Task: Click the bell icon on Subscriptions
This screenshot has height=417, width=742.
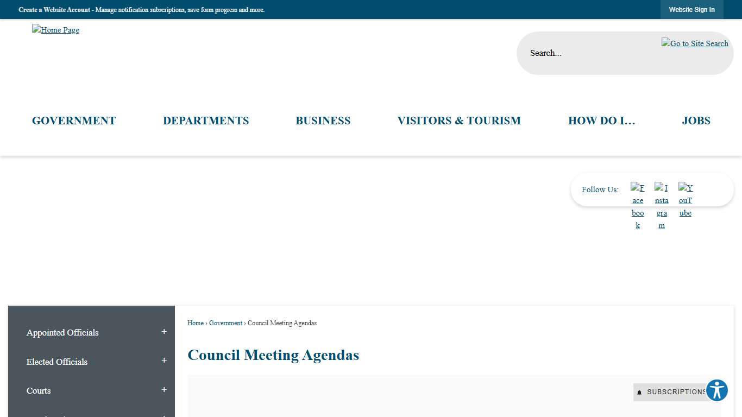Action: tap(639, 391)
